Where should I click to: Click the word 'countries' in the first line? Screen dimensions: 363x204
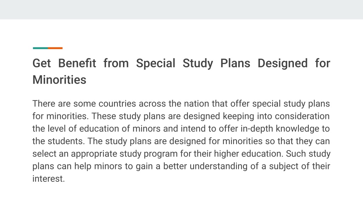(x=117, y=104)
